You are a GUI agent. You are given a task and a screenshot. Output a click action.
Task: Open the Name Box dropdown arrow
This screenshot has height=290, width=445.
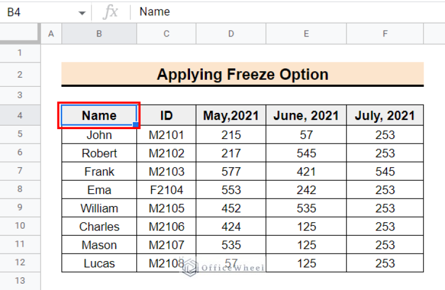click(81, 12)
